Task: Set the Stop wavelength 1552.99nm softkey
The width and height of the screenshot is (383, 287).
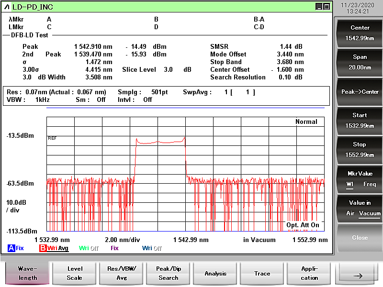Action: pos(360,150)
